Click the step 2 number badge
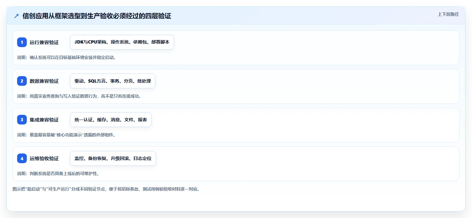 22,81
